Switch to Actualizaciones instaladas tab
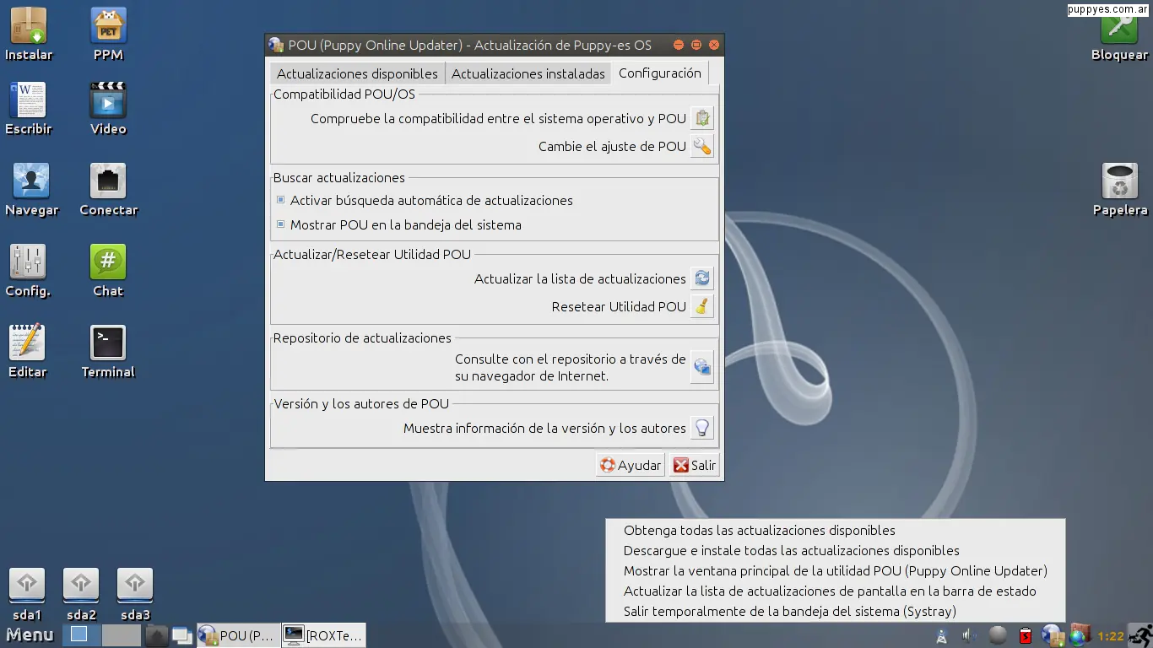Screen dimensions: 1153x648 [528, 73]
